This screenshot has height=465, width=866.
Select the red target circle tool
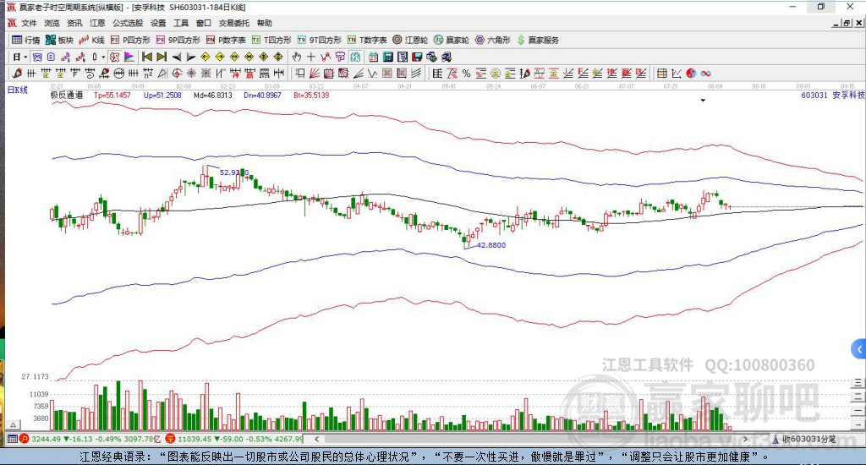coord(177,74)
